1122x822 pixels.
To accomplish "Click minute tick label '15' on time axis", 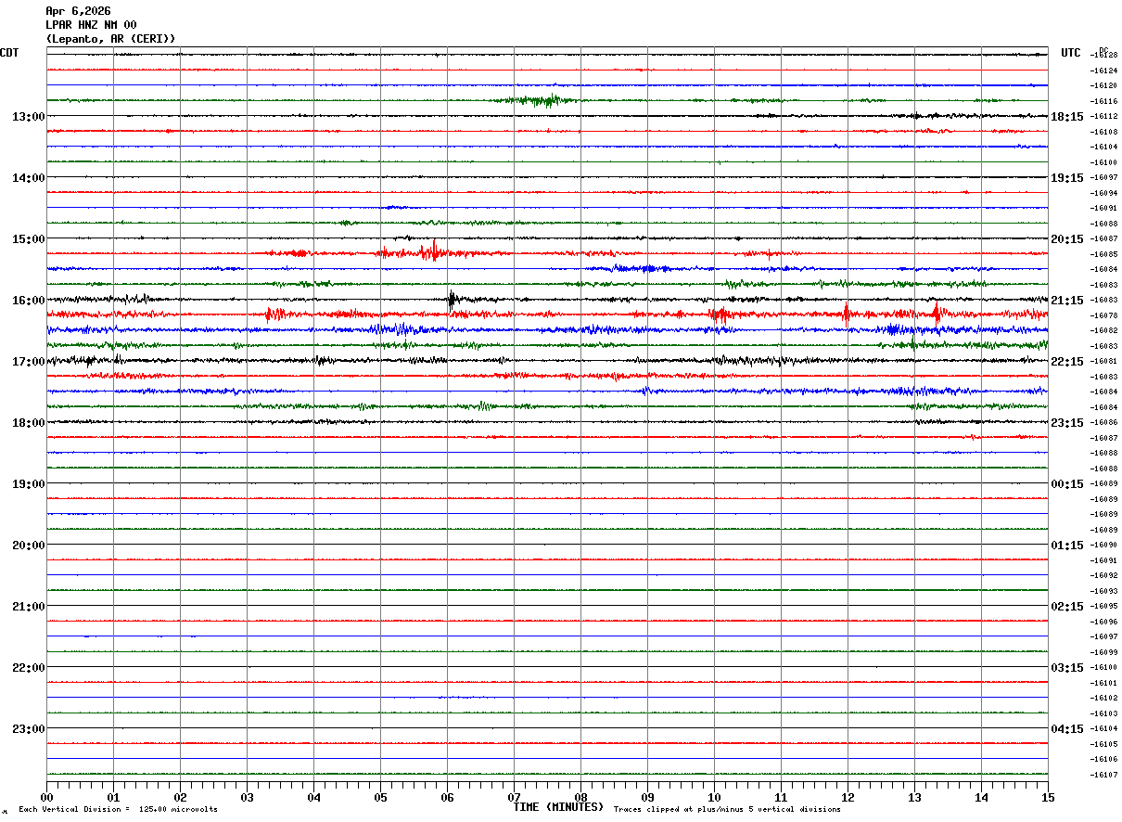I will (x=1048, y=798).
